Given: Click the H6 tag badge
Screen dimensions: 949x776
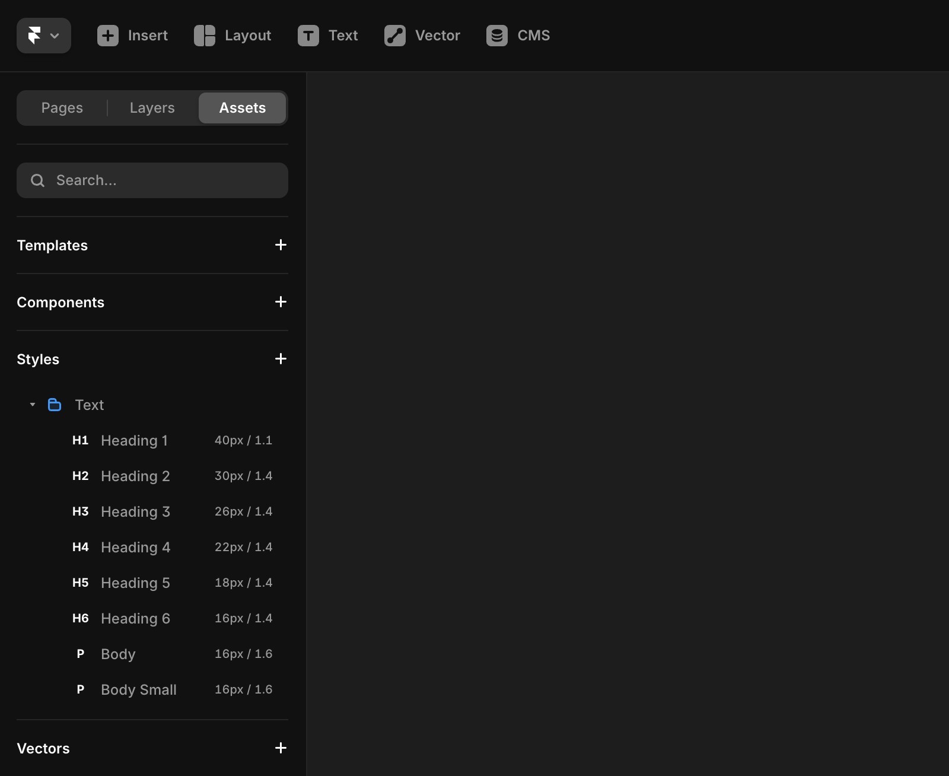Looking at the screenshot, I should [81, 618].
